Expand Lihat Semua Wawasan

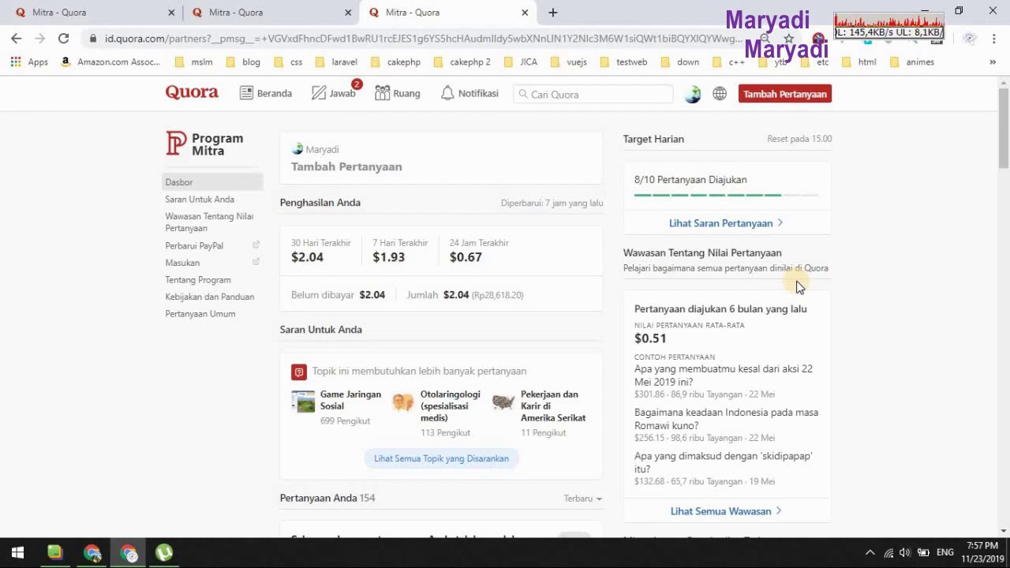725,510
